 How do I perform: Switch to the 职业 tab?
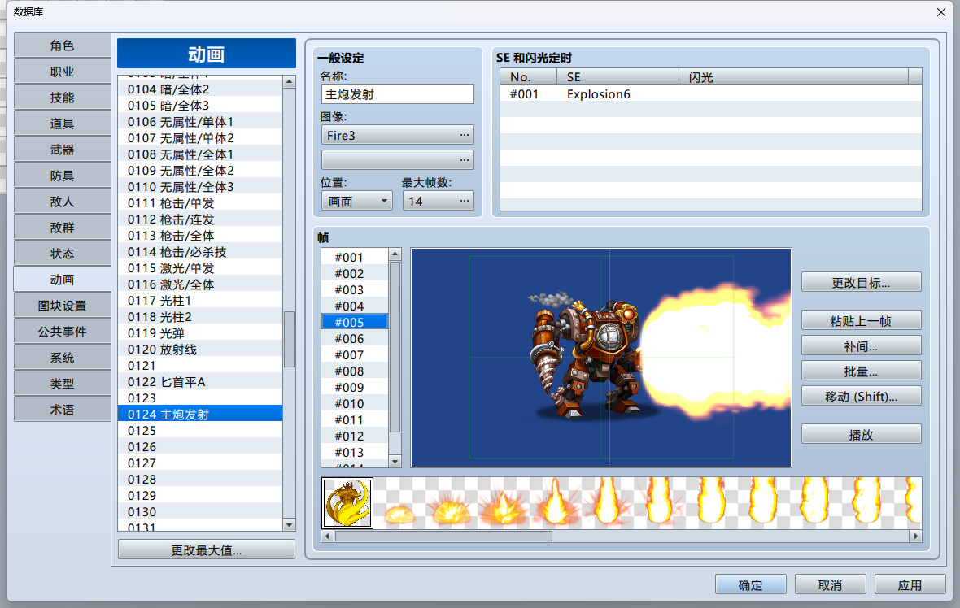pos(62,72)
